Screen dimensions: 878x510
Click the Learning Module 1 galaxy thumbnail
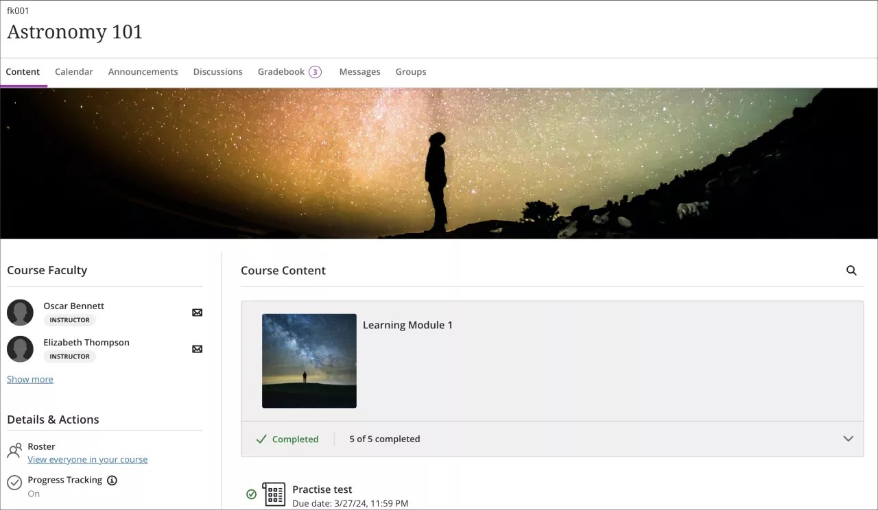coord(309,361)
